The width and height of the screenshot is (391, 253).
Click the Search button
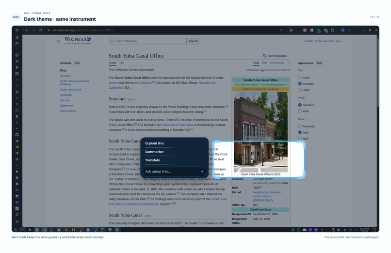tap(193, 41)
